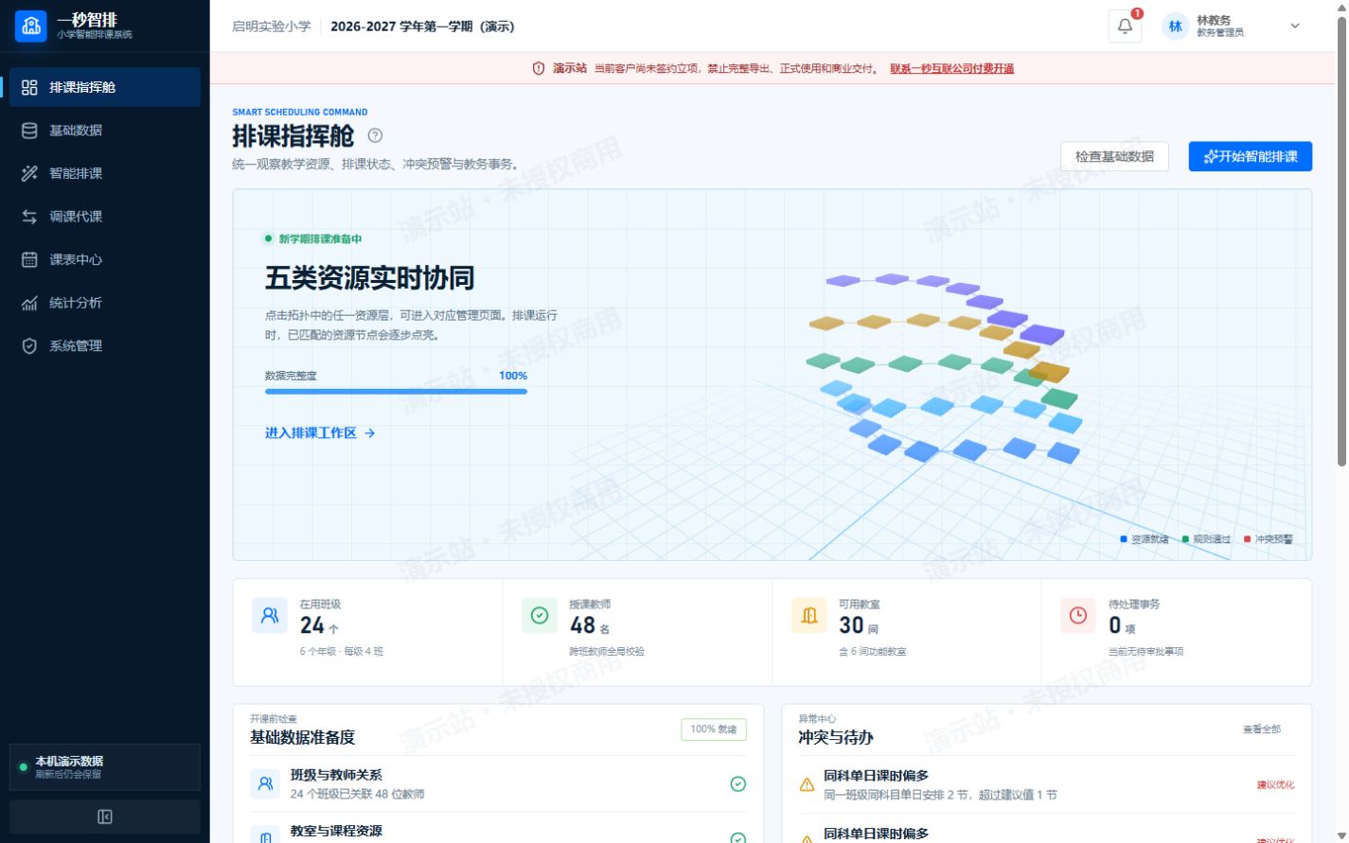Click the green 规则通过 legend swatch
Viewport: 1349px width, 843px height.
[1185, 539]
